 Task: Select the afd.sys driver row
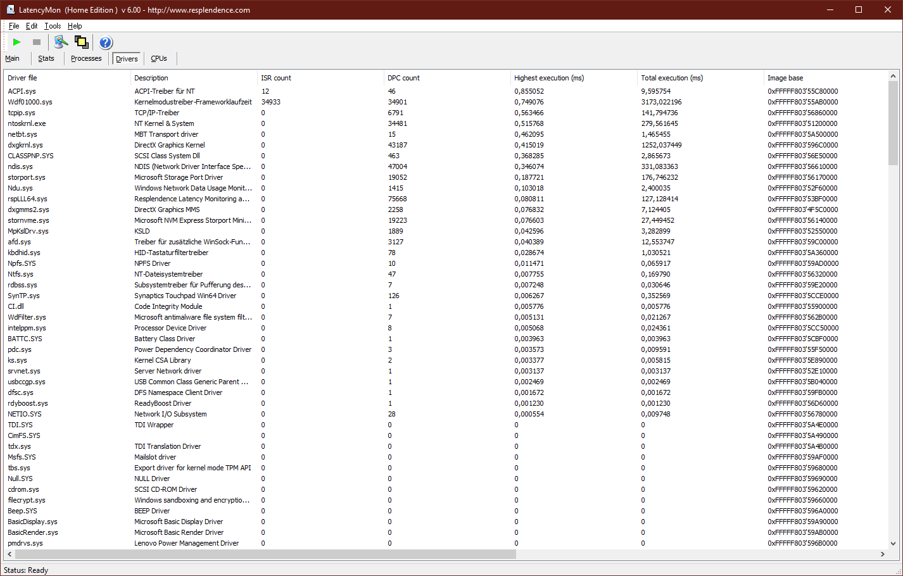pos(446,242)
